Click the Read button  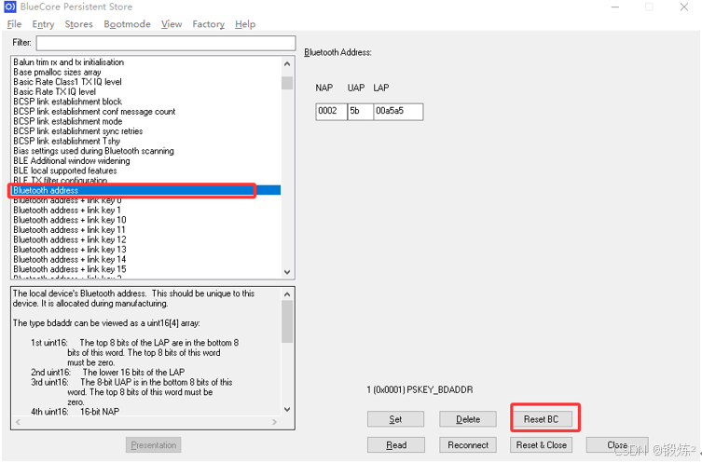(396, 445)
